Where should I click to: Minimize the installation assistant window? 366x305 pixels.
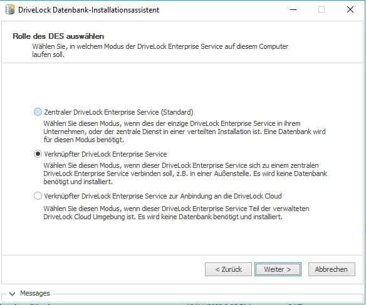[293, 9]
